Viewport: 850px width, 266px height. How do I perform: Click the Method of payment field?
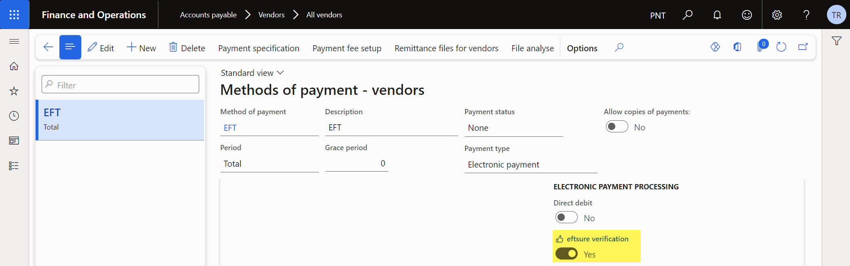(269, 128)
